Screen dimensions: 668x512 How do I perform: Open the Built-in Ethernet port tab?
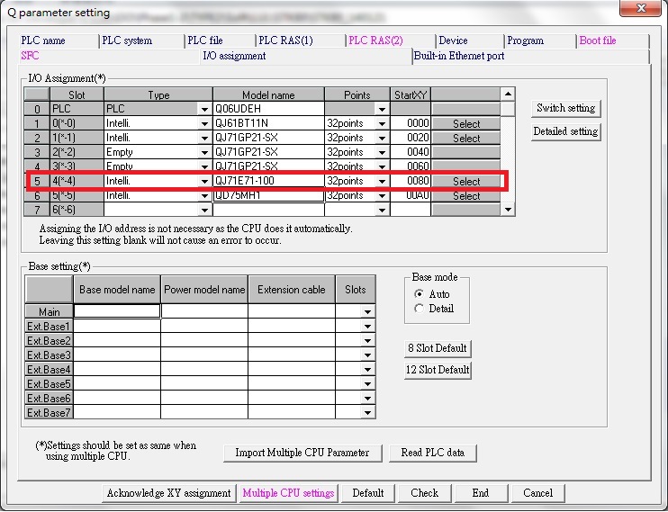pos(459,56)
